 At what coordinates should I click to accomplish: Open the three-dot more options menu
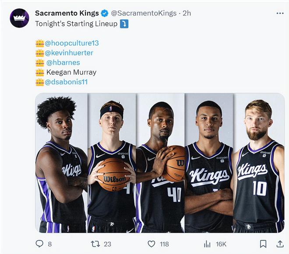tap(280, 13)
